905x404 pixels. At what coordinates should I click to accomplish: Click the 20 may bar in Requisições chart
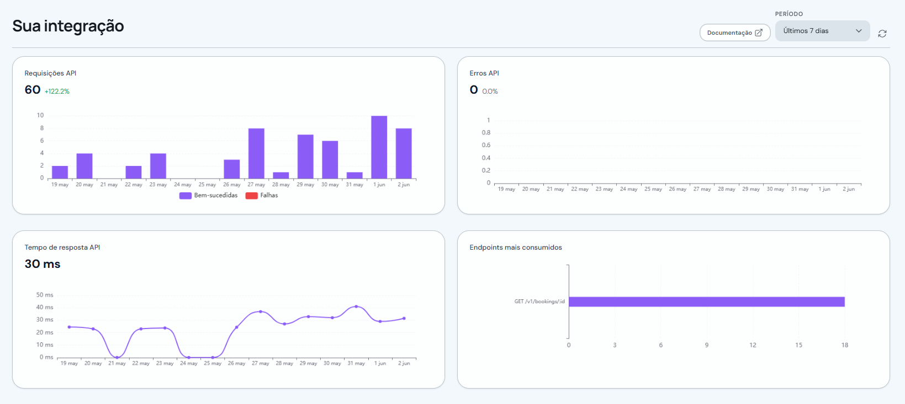point(84,166)
